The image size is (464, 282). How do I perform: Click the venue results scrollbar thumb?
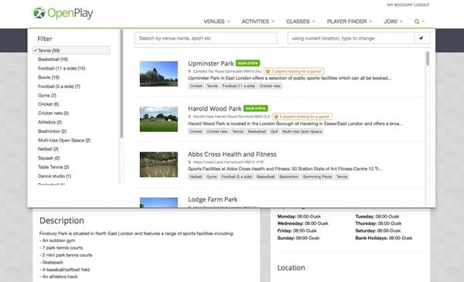tap(428, 59)
